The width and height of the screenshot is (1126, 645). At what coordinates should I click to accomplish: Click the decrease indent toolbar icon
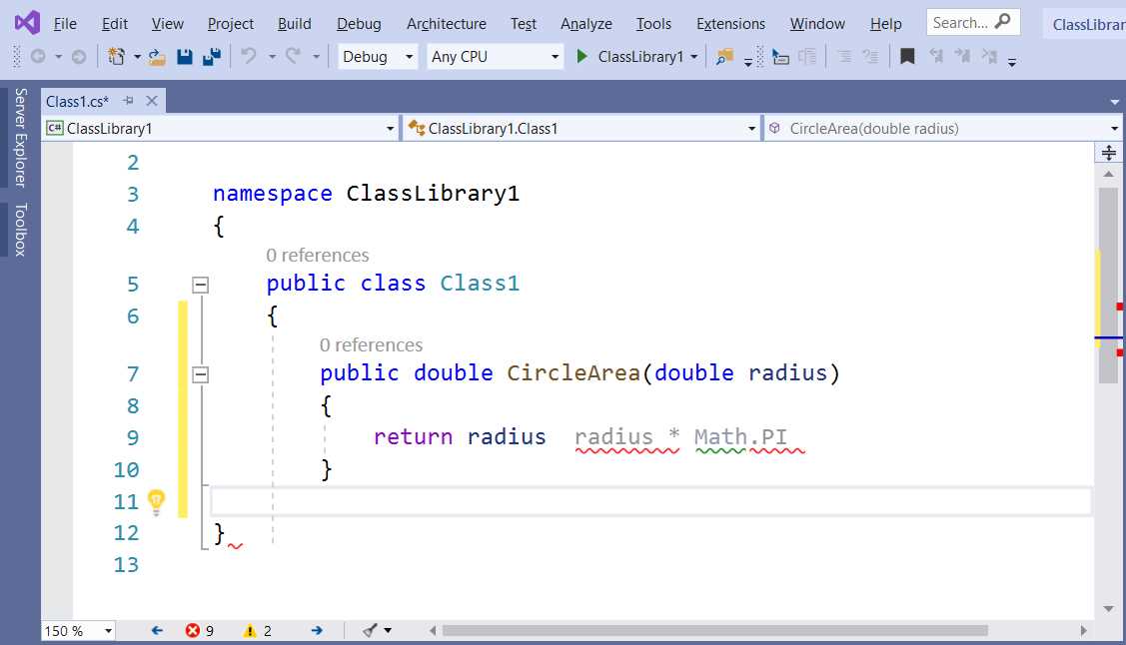845,56
